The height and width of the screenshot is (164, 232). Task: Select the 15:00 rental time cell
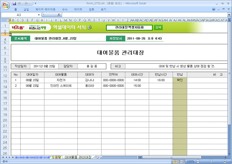pos(137,86)
